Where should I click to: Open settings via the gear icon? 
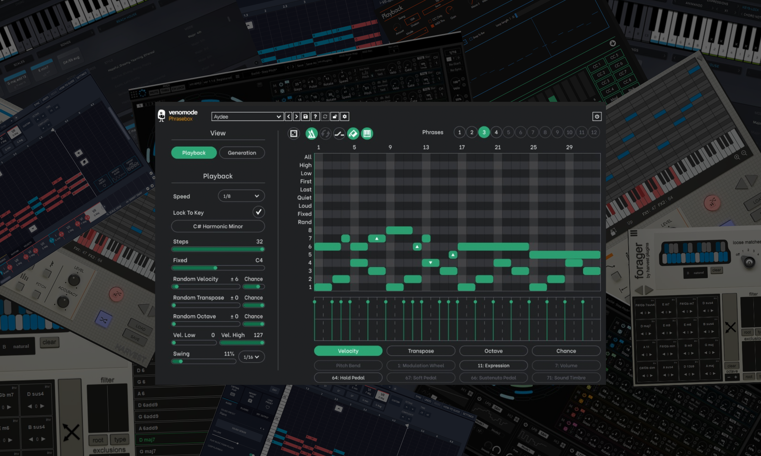pyautogui.click(x=345, y=117)
